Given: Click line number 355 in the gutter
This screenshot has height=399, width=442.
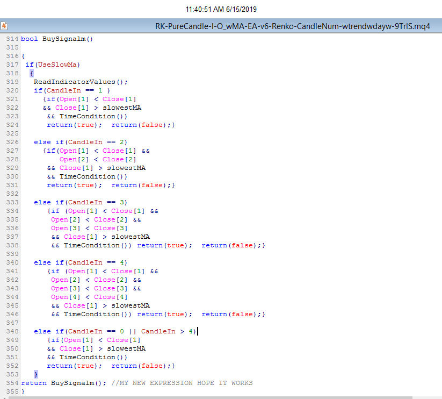Looking at the screenshot, I should [x=12, y=391].
